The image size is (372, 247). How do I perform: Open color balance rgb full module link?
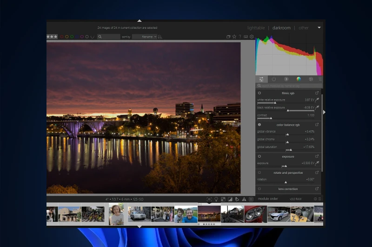[317, 125]
